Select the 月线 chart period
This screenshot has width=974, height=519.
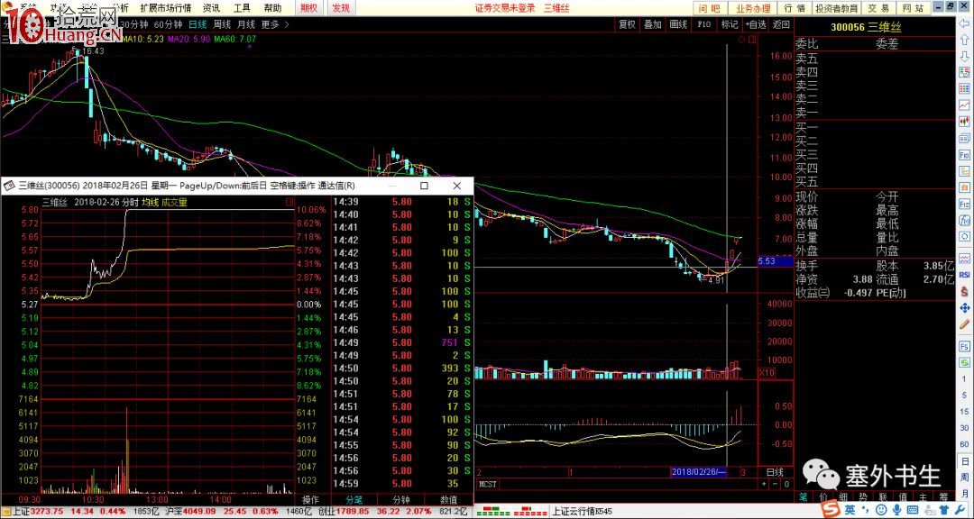point(246,25)
